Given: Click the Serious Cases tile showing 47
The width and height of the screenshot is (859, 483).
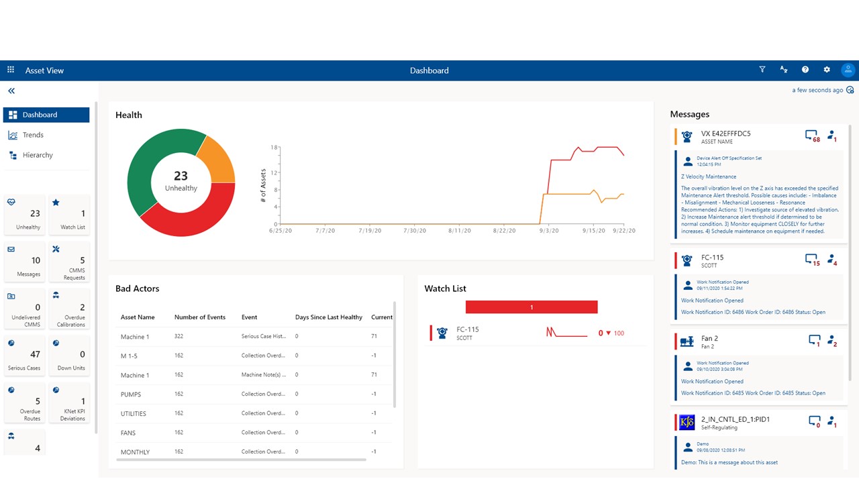Looking at the screenshot, I should 24,355.
